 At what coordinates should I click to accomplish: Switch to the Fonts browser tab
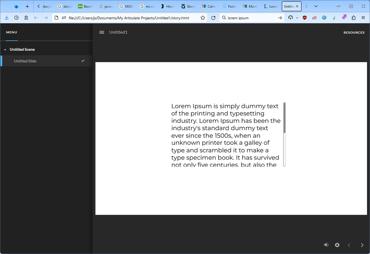pyautogui.click(x=230, y=6)
